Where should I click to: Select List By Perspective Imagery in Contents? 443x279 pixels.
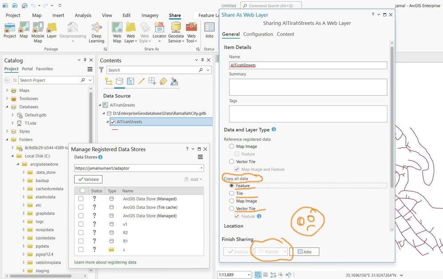(174, 82)
